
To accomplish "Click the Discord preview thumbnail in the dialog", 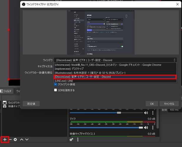I will pos(101,32).
